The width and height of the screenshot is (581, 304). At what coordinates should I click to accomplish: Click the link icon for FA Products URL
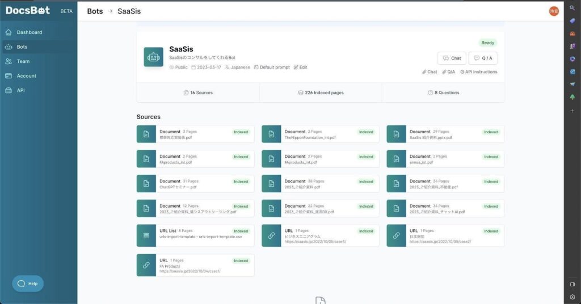pos(146,265)
